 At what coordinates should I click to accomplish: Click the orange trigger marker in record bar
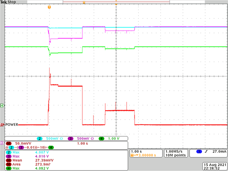pos(84,3)
